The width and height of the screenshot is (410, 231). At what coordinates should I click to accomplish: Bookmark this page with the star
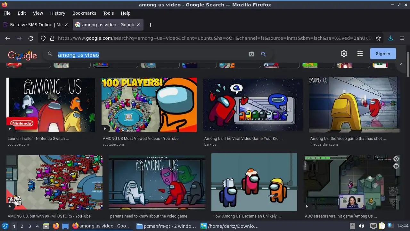click(x=378, y=38)
